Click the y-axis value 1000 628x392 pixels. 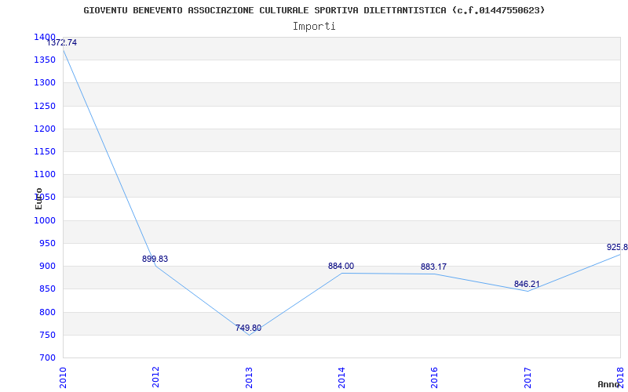(x=45, y=220)
